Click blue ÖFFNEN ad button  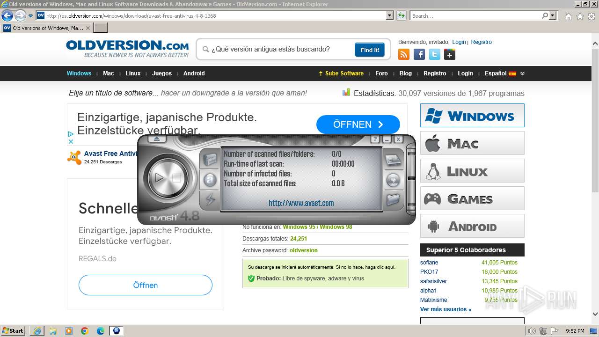tap(358, 125)
